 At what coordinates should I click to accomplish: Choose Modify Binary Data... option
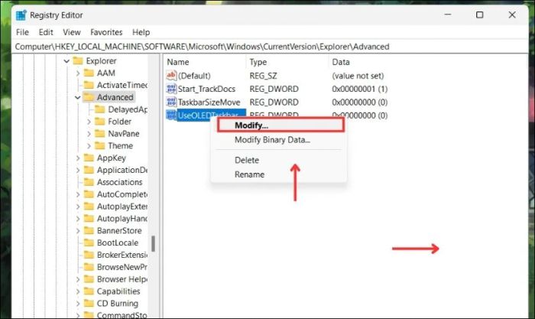[272, 140]
